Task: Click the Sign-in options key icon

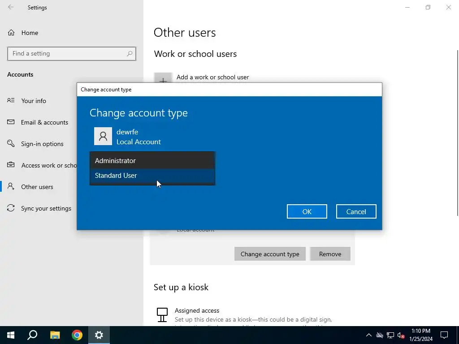Action: [11, 143]
